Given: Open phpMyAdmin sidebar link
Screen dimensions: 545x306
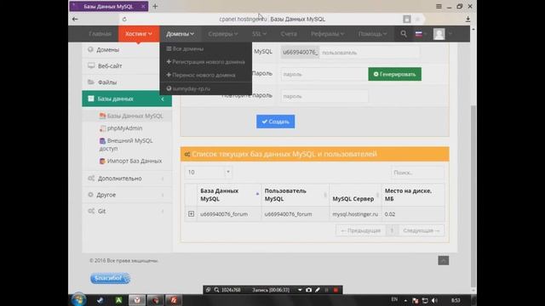Looking at the screenshot, I should coord(124,128).
